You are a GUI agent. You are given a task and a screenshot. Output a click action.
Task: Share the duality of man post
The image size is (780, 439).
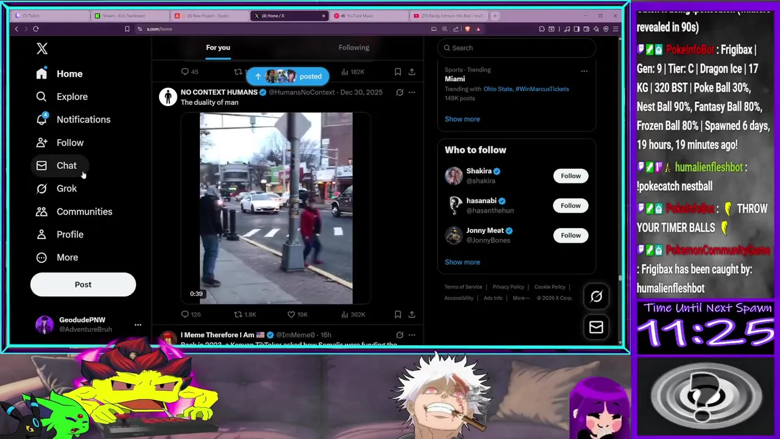click(412, 315)
